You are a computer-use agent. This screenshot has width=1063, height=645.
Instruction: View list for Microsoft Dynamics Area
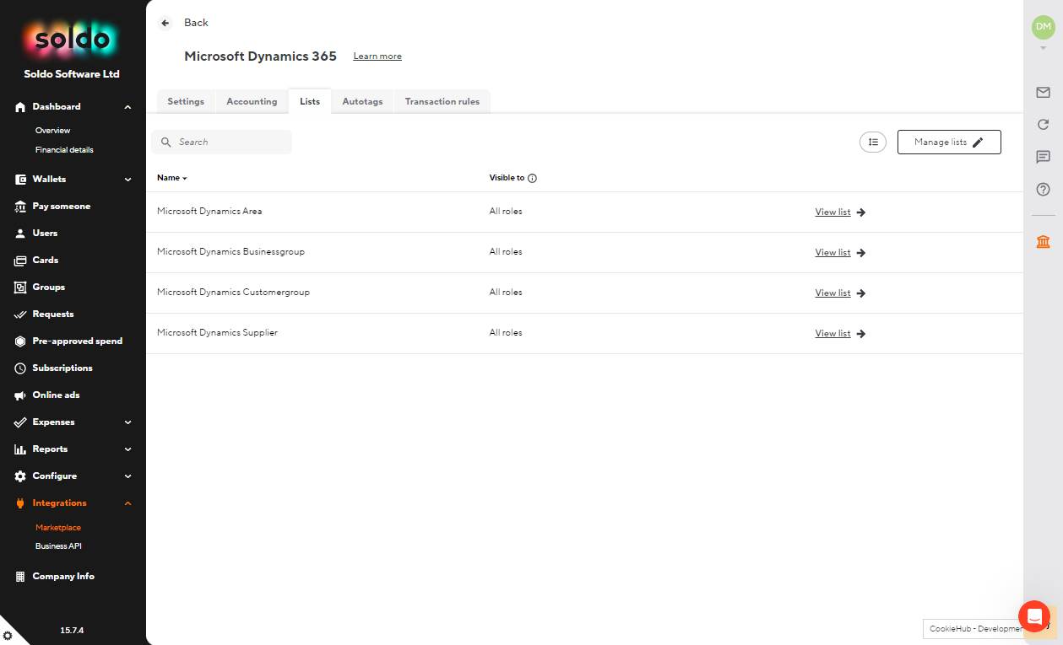pos(840,212)
